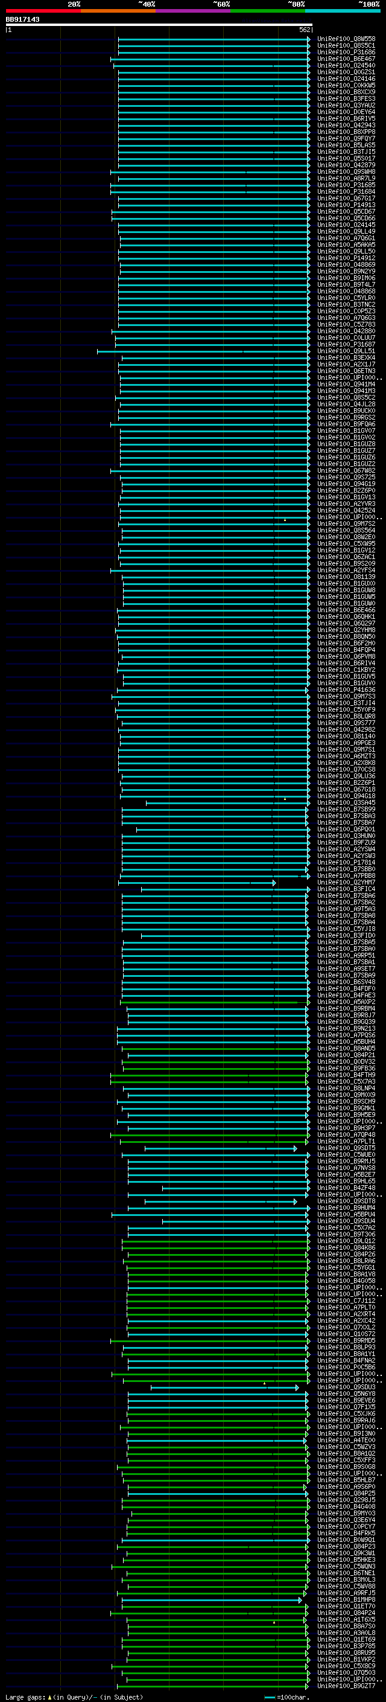The width and height of the screenshot is (386, 1702).
Task: Click the 562 query end position label
Action: (304, 30)
